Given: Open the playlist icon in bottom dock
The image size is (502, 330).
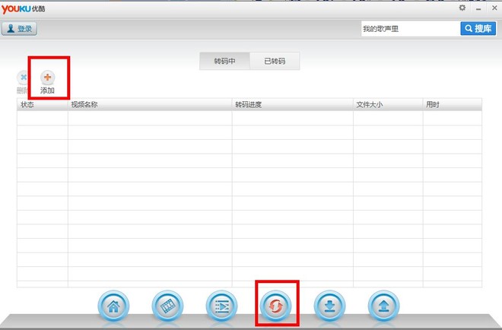Looking at the screenshot, I should [x=221, y=306].
